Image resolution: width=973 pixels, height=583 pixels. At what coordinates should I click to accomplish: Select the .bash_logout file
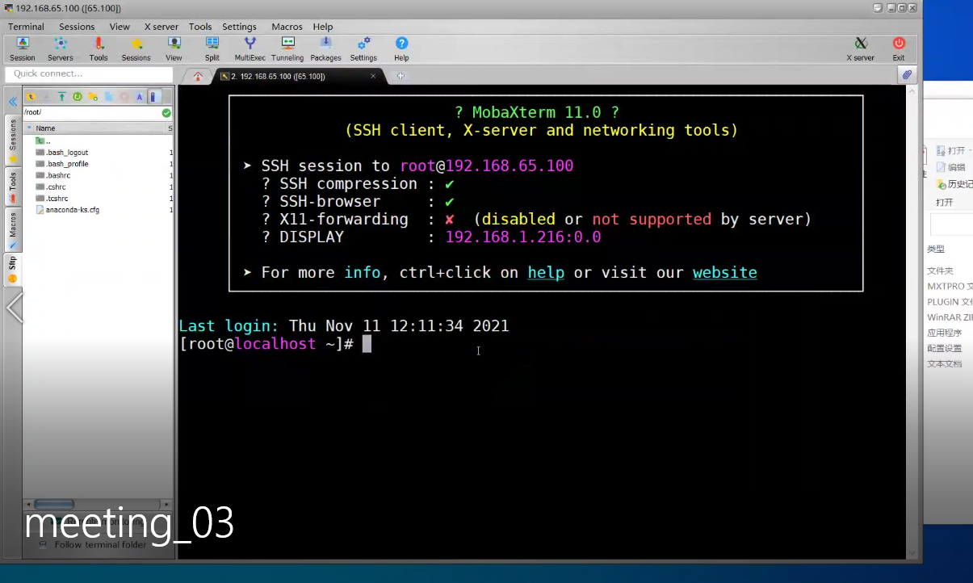point(62,153)
